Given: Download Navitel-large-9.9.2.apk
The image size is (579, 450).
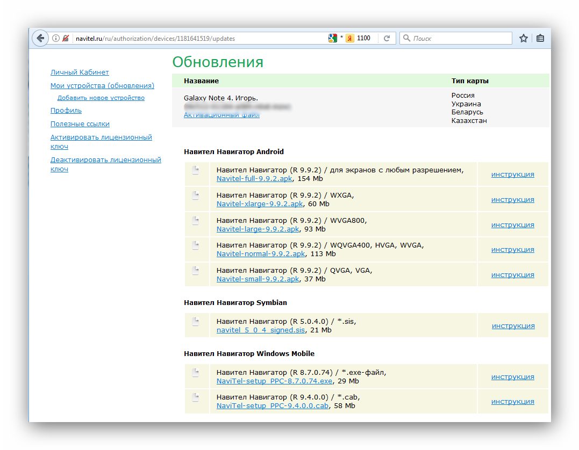Looking at the screenshot, I should click(258, 229).
